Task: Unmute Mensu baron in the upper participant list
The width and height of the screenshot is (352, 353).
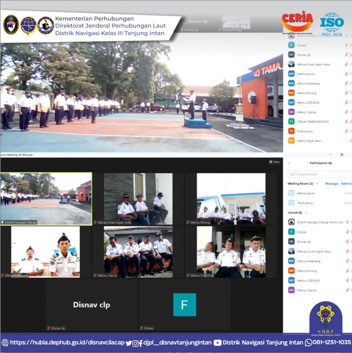Action: [x=346, y=74]
